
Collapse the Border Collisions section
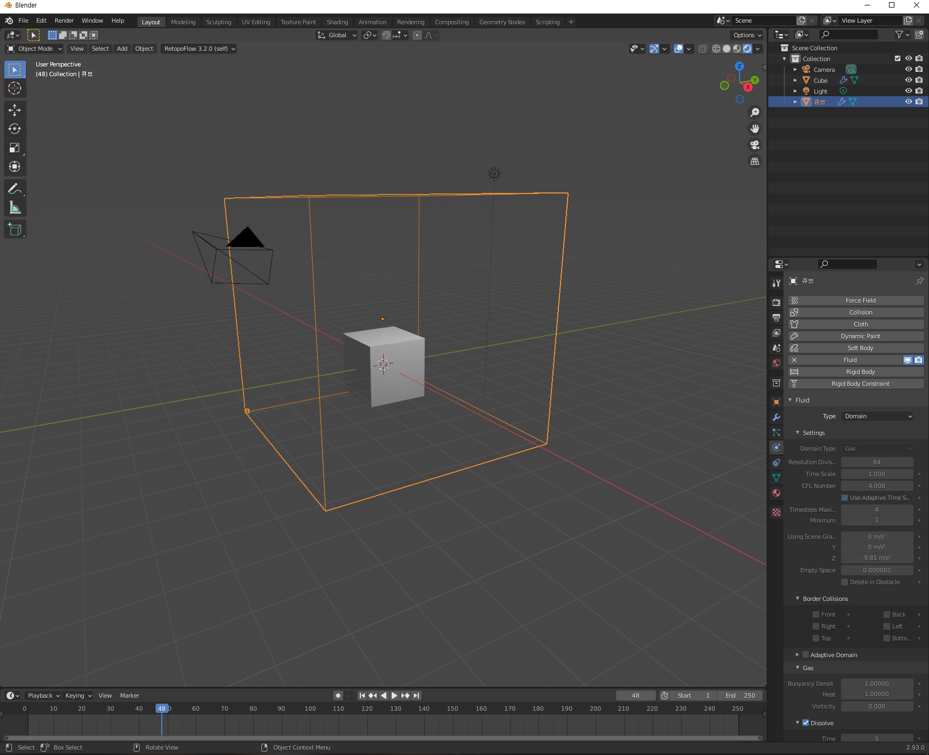[x=798, y=598]
